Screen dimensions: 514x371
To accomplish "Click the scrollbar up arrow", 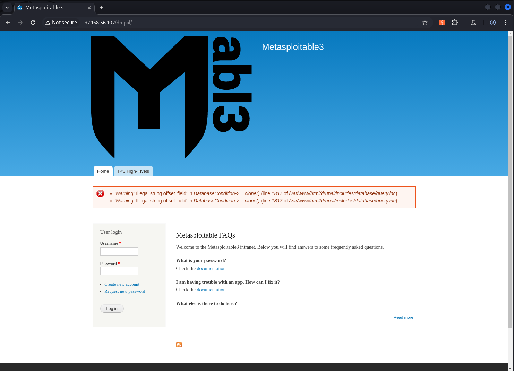I will [510, 34].
